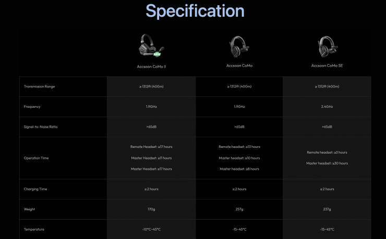Select the Accsoon CoMo product name
The width and height of the screenshot is (386, 239).
(239, 66)
